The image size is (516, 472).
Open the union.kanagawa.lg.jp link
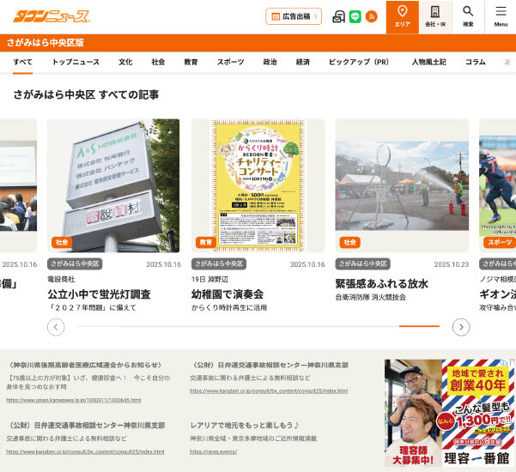tap(74, 400)
